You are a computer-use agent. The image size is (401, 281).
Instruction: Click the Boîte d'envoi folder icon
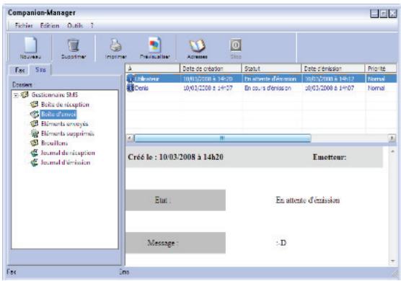coord(35,114)
